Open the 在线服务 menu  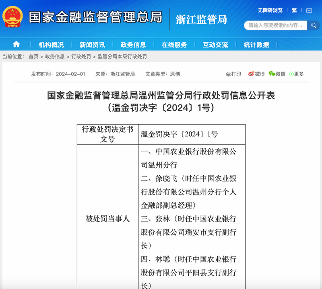(174, 45)
